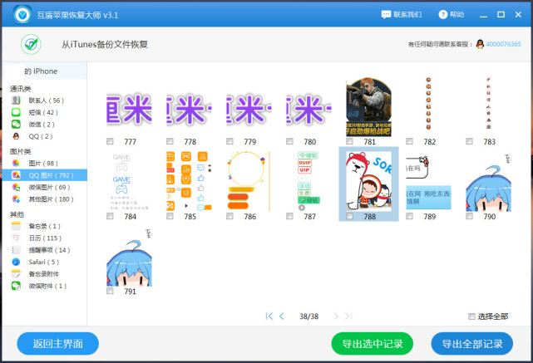Go to first page arrow
Image resolution: width=533 pixels, height=363 pixels.
pyautogui.click(x=269, y=316)
